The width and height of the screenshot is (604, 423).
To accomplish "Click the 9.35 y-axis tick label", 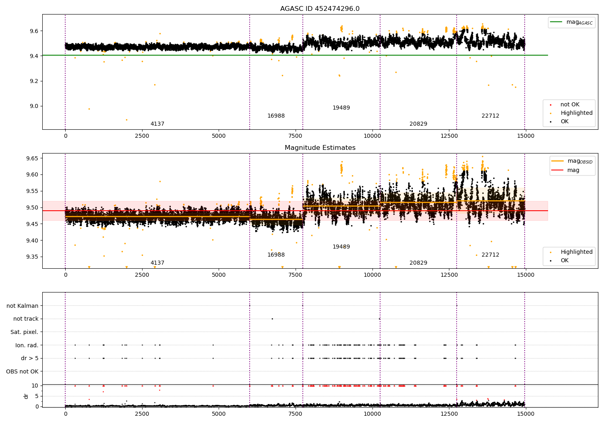I will [x=32, y=257].
